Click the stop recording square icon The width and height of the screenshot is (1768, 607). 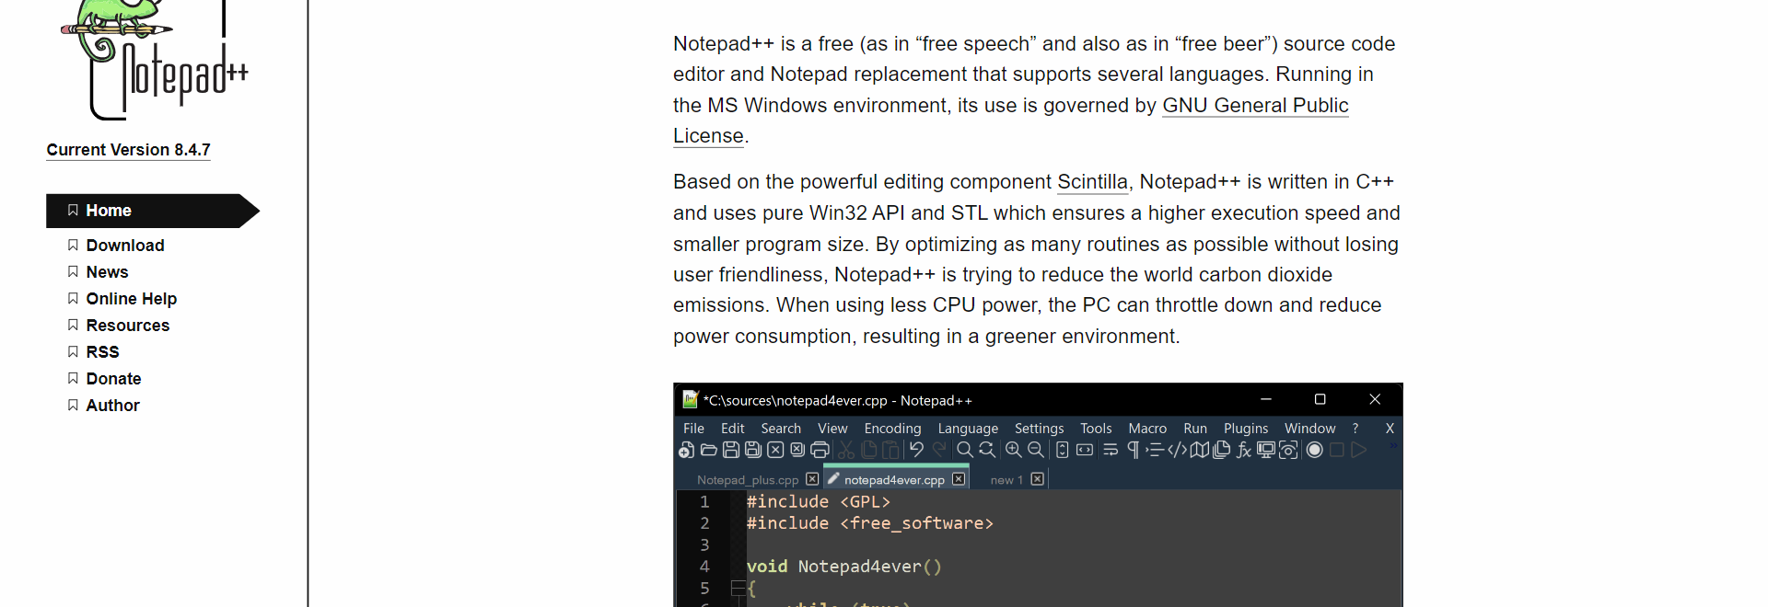(1337, 450)
